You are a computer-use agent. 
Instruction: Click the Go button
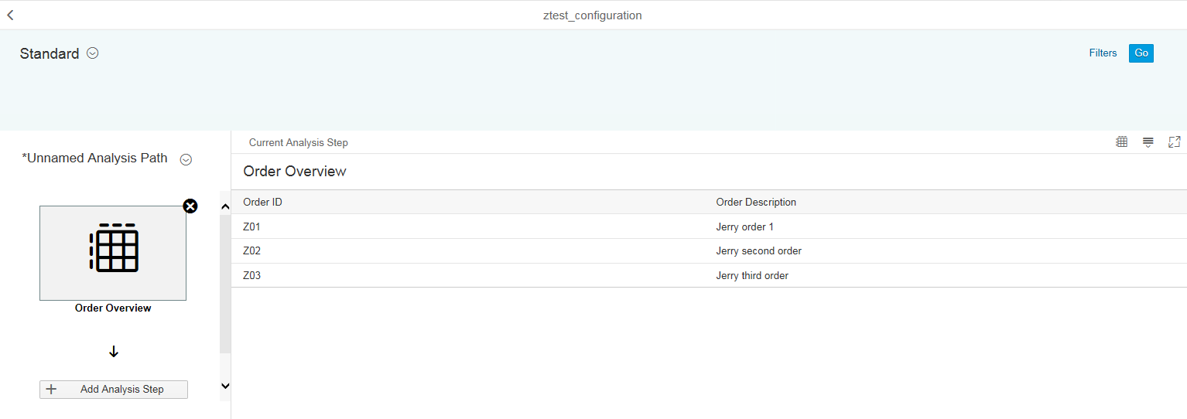point(1141,53)
